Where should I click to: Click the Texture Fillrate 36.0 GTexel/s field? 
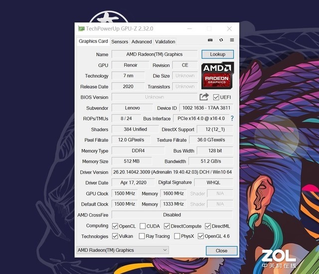click(211, 140)
